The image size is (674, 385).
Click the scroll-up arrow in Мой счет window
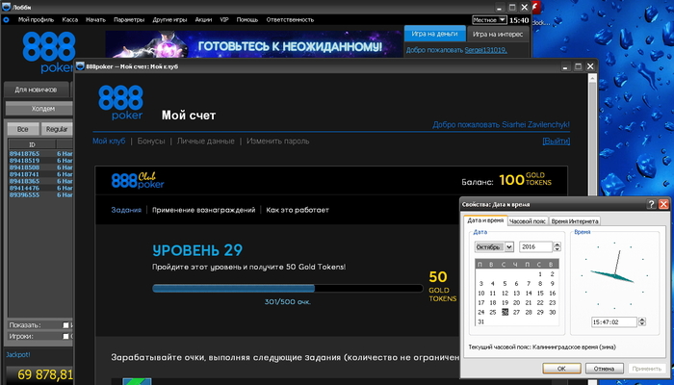pos(592,78)
